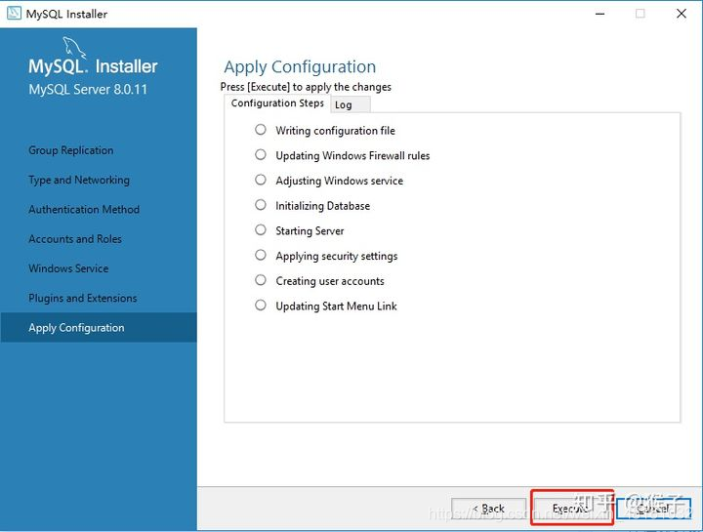Click the MySQL dolphin logo
The height and width of the screenshot is (532, 703).
[x=73, y=48]
